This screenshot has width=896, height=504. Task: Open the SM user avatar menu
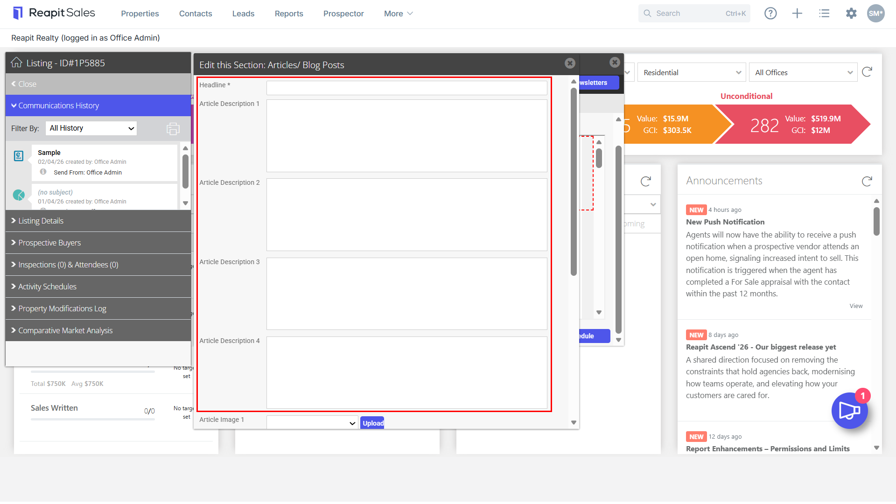(x=875, y=14)
